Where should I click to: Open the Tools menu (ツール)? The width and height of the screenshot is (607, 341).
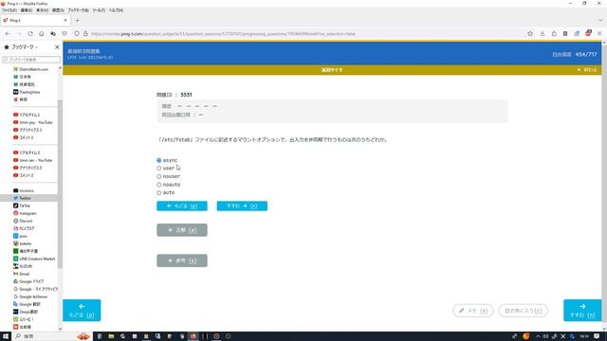click(x=99, y=10)
